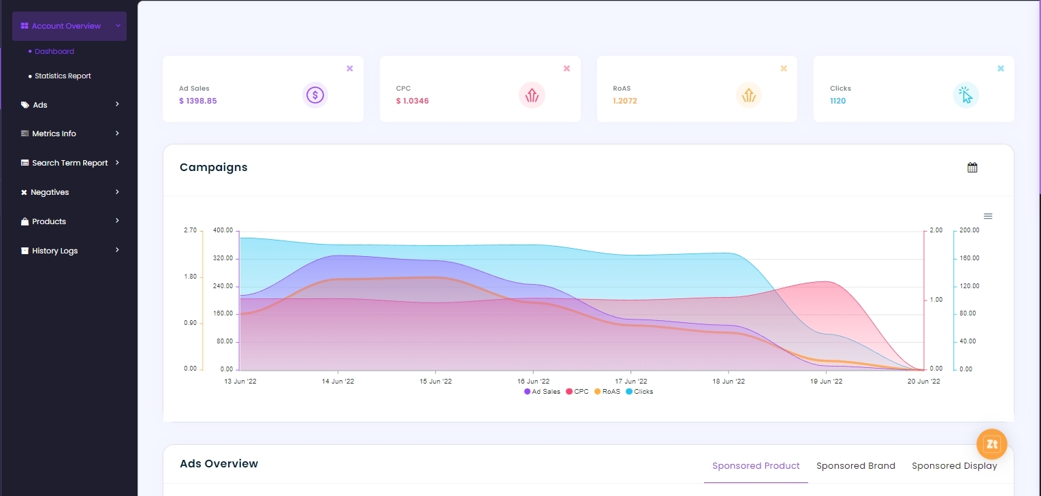
Task: Click the funnel icon on RoAS card
Action: tap(748, 95)
